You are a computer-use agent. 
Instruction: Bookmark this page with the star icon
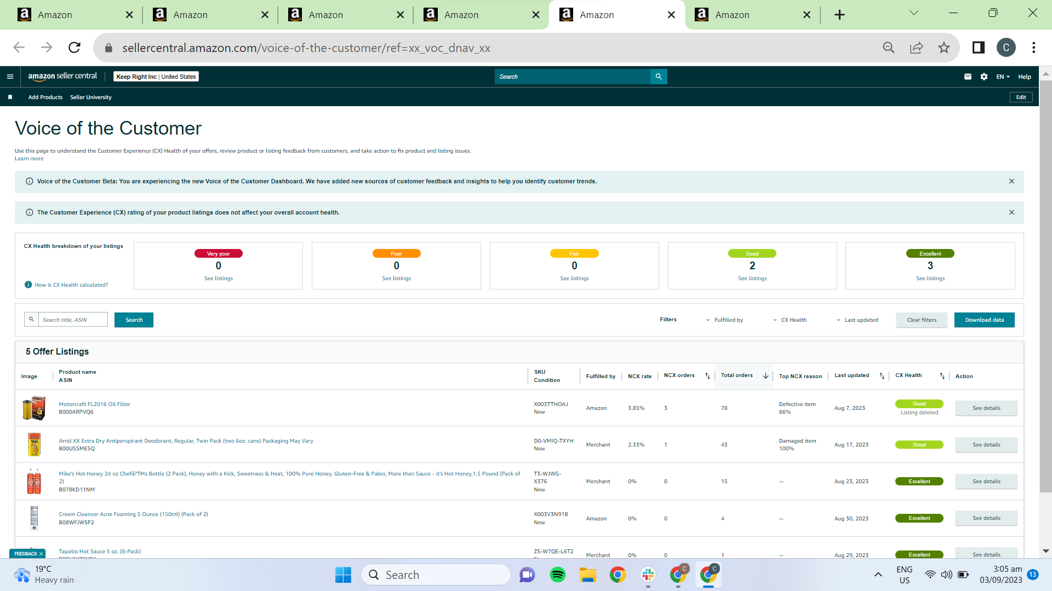pyautogui.click(x=944, y=48)
